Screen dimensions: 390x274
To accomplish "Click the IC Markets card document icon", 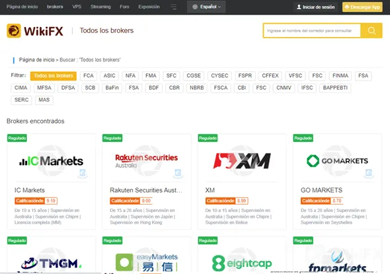I will 83,173.
